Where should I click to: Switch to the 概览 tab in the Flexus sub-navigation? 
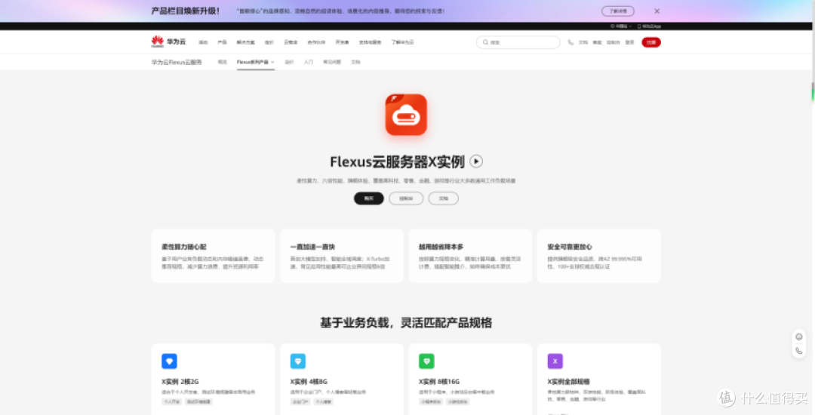[x=222, y=62]
